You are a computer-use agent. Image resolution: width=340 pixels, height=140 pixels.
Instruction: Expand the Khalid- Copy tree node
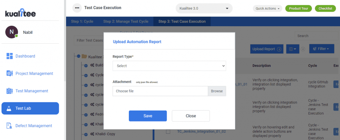click(x=86, y=134)
